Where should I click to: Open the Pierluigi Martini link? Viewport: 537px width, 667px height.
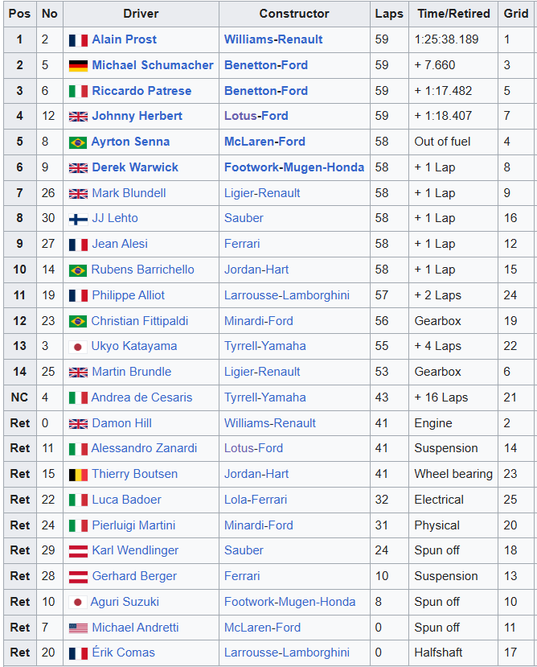click(133, 525)
